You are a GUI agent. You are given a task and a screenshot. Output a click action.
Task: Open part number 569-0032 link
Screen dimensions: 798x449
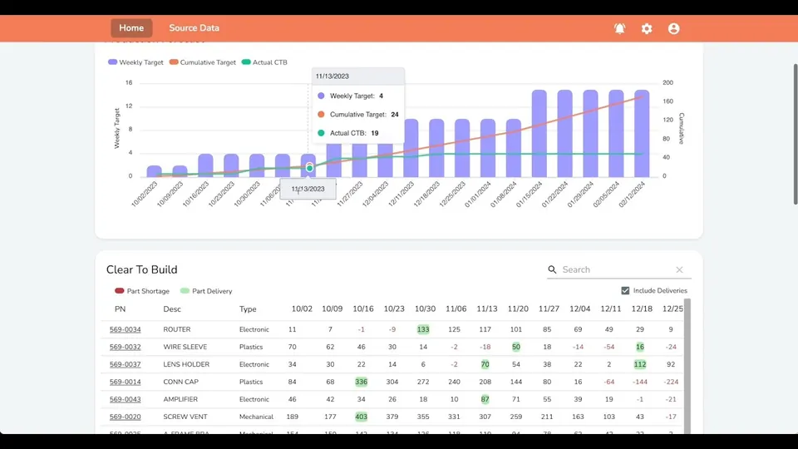click(x=126, y=347)
